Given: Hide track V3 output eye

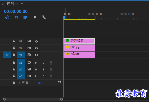Looking at the screenshot, I should (x=36, y=42).
